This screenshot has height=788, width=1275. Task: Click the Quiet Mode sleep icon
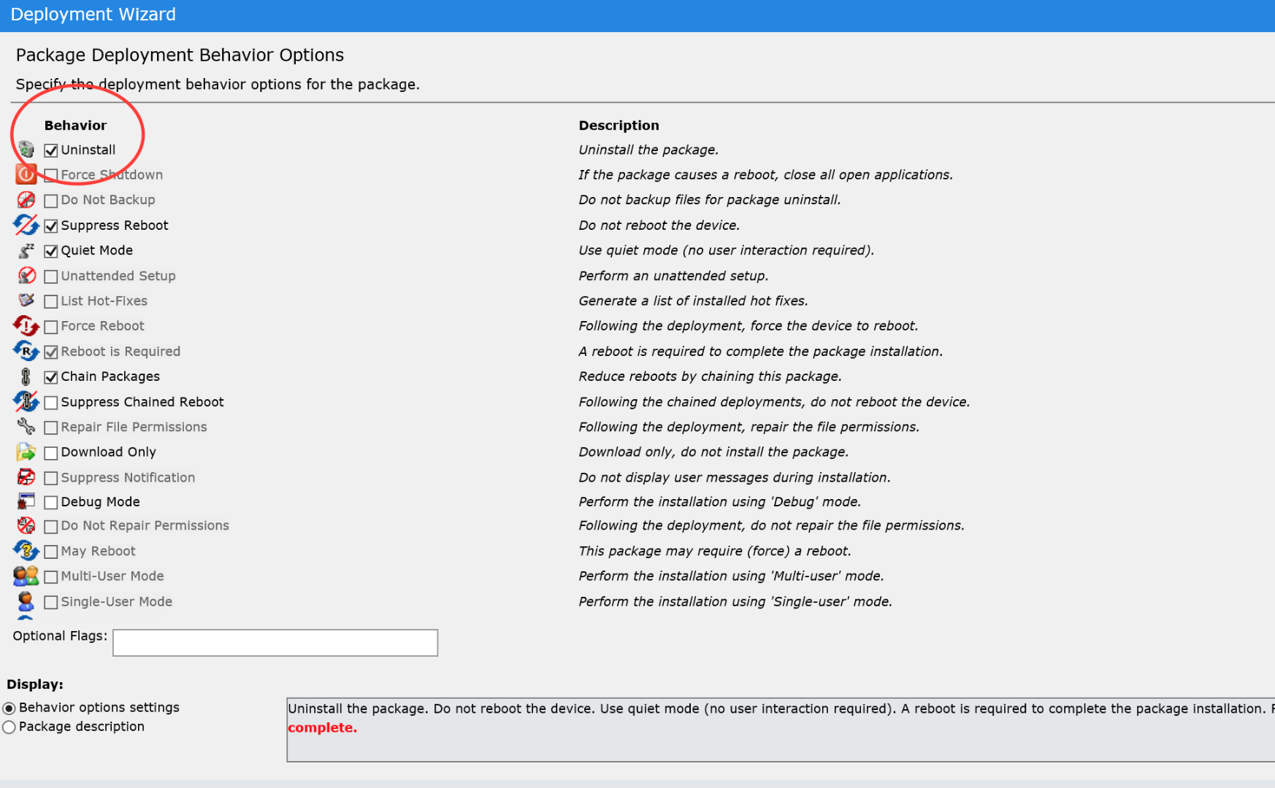pyautogui.click(x=26, y=250)
